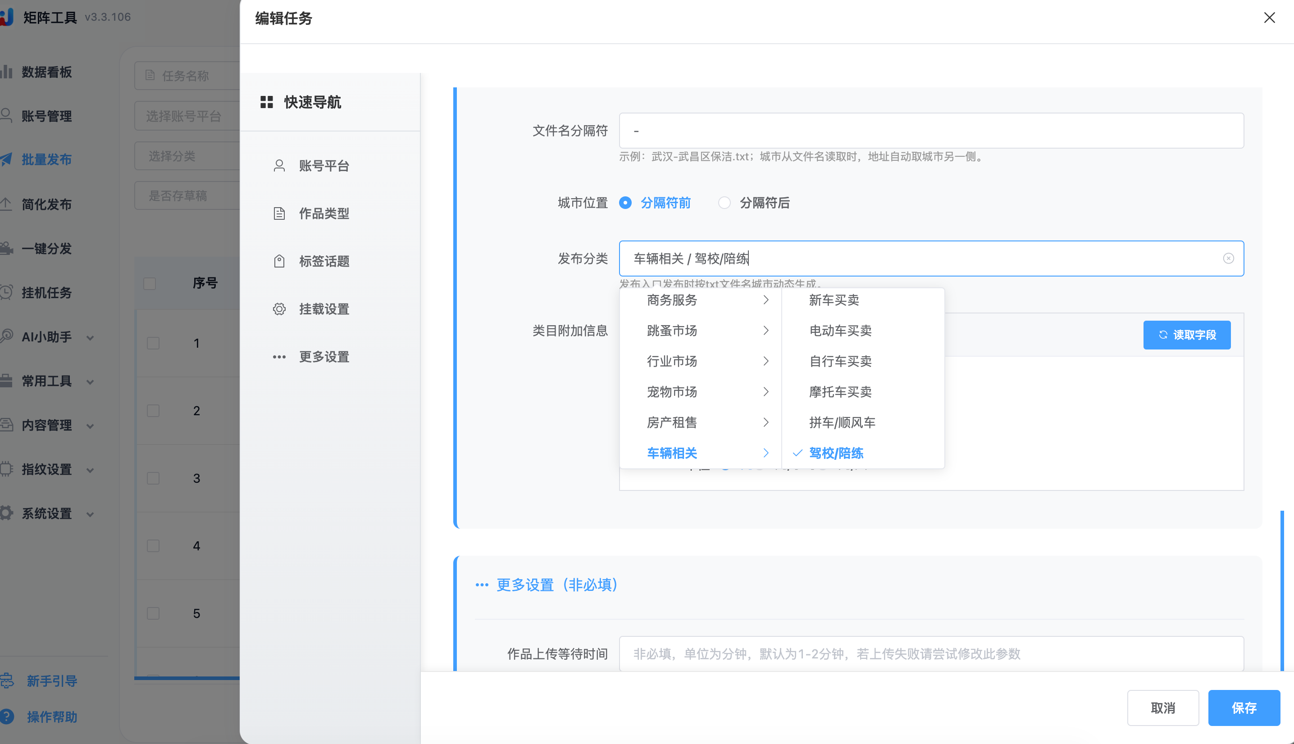This screenshot has height=744, width=1294.
Task: Click the 数据看板 bar chart icon
Action: [x=6, y=72]
